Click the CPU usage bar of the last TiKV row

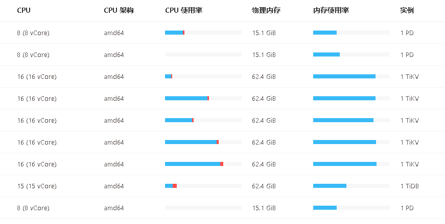tap(203, 164)
